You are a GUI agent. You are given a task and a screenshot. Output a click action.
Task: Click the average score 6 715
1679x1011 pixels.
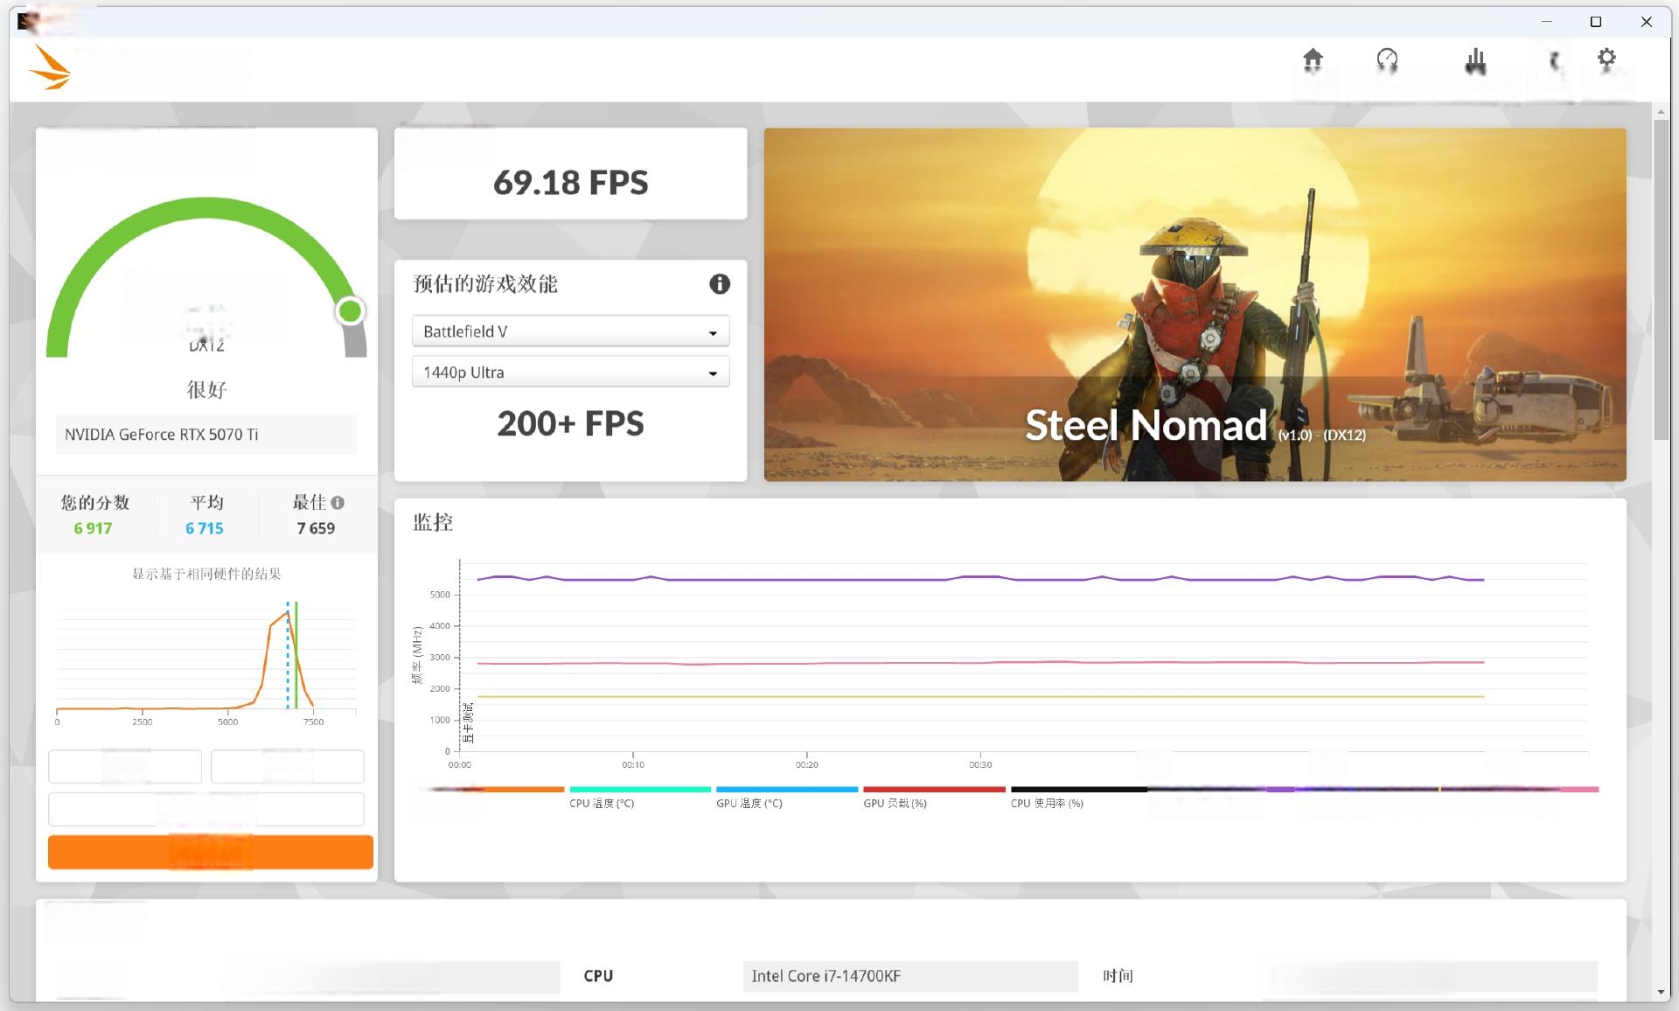204,528
